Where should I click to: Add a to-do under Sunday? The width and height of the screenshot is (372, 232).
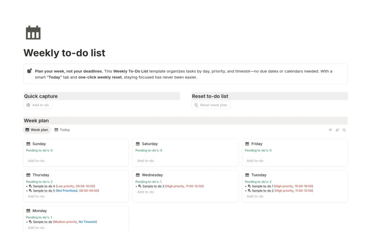[x=36, y=160]
